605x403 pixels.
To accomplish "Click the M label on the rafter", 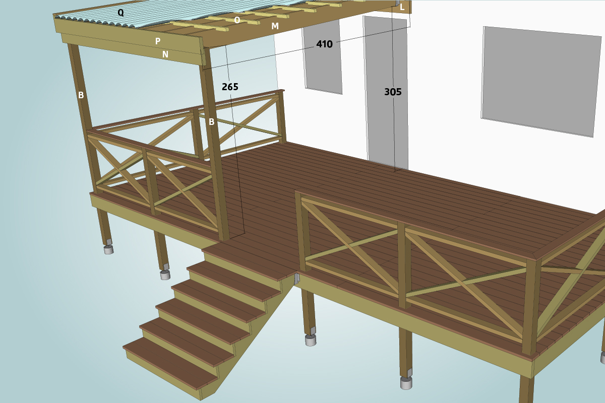I will 275,26.
